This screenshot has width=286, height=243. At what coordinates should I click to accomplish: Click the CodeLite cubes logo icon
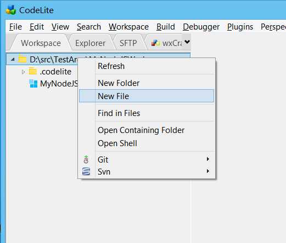tap(11, 10)
